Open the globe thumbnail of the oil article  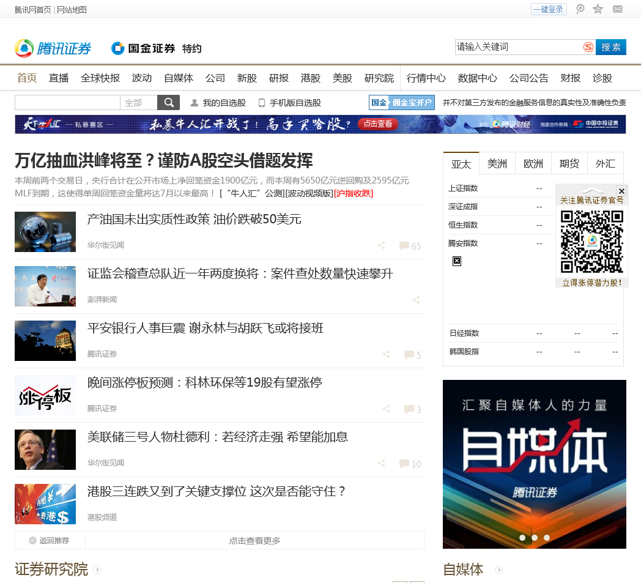tap(45, 232)
